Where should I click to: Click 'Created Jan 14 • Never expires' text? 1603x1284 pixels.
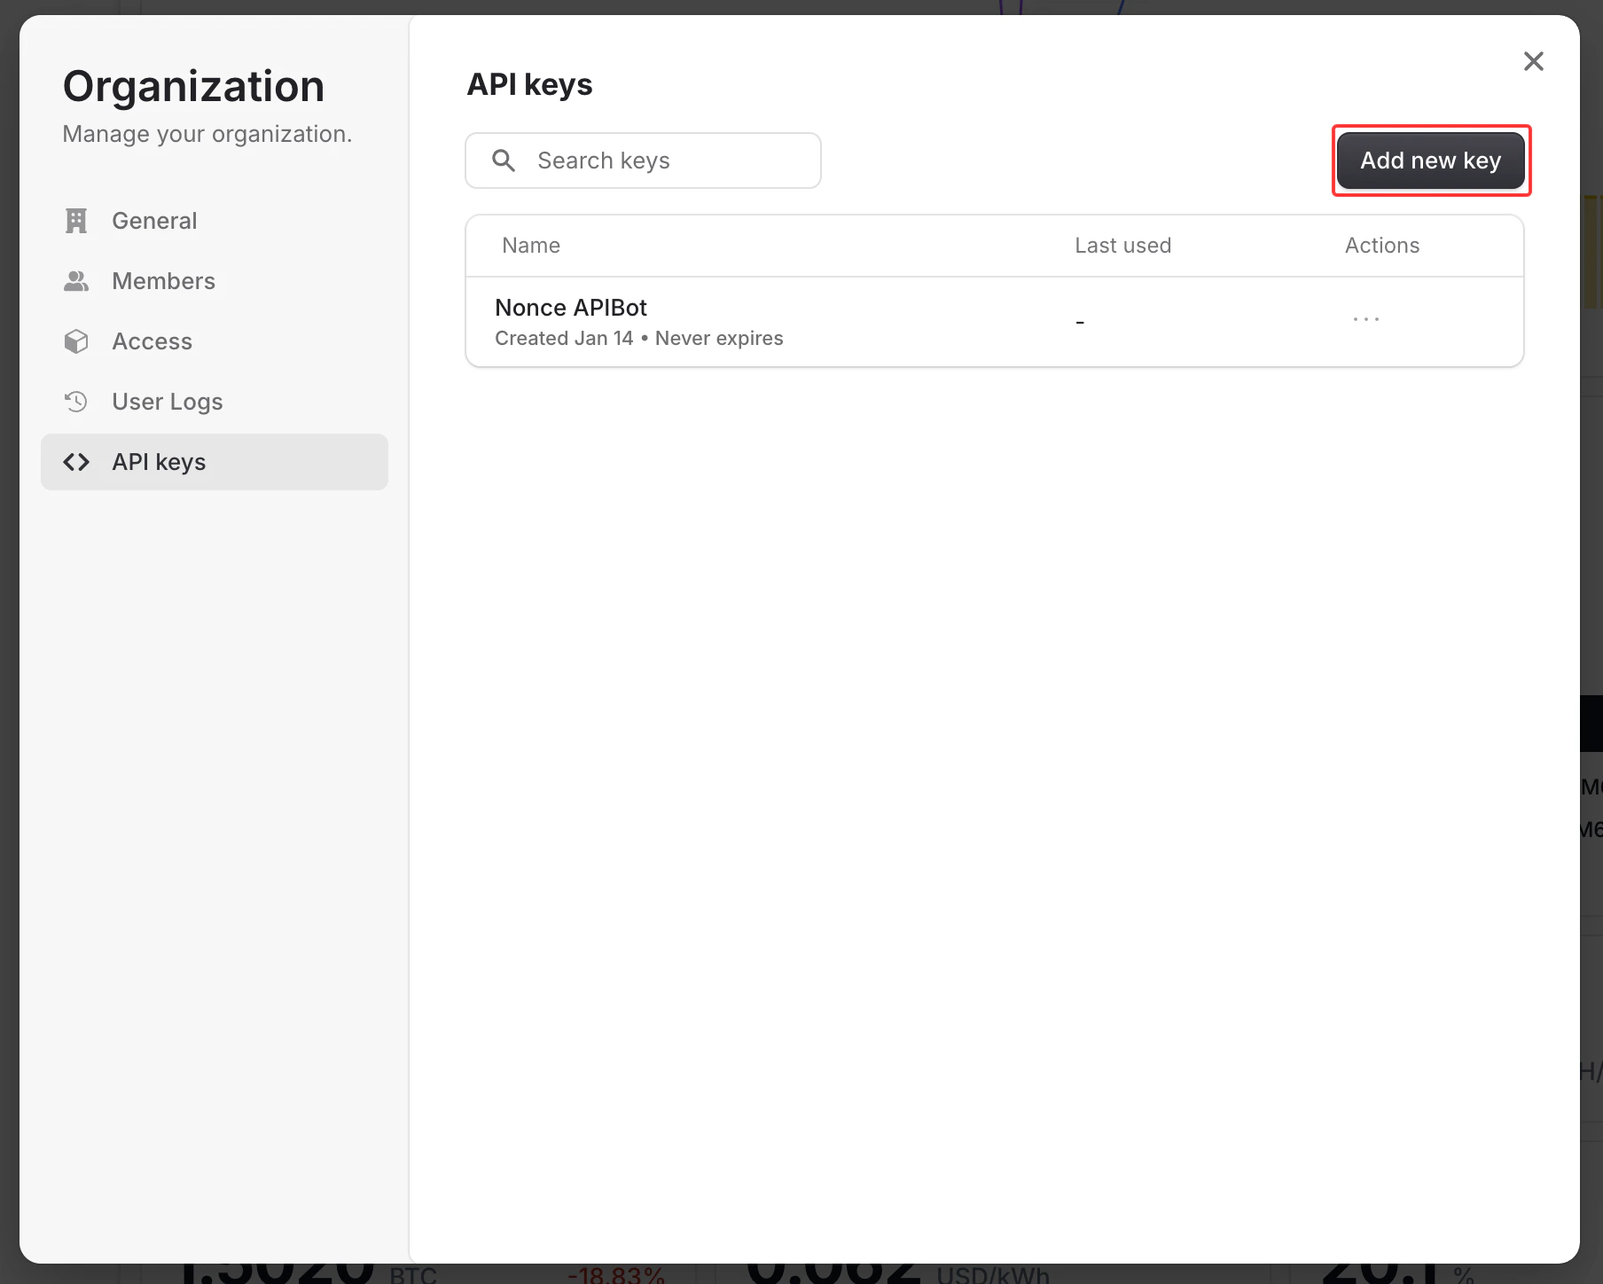(x=639, y=339)
